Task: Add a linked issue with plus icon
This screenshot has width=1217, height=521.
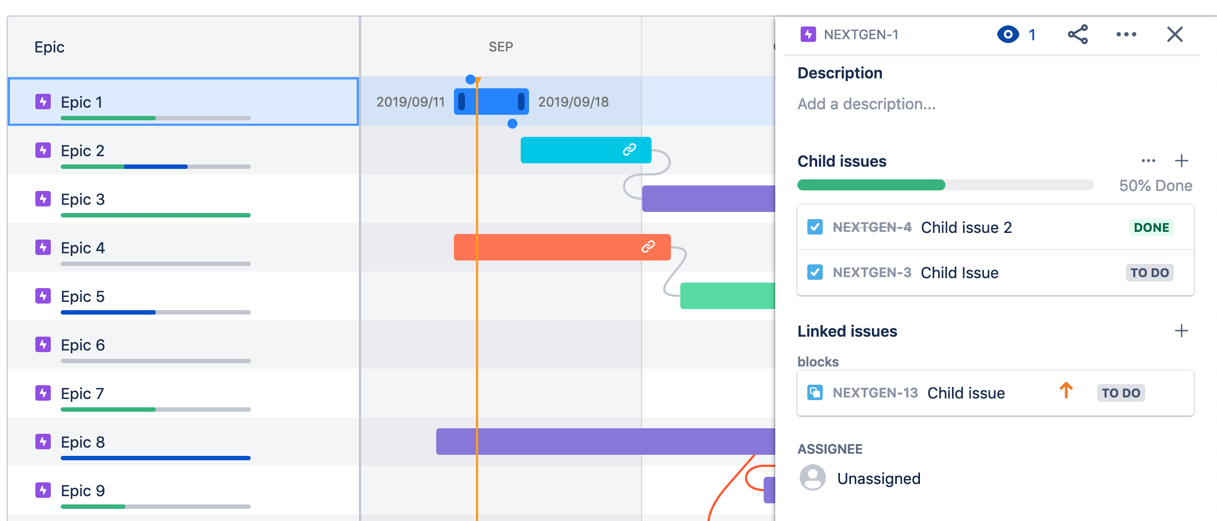Action: click(1181, 331)
